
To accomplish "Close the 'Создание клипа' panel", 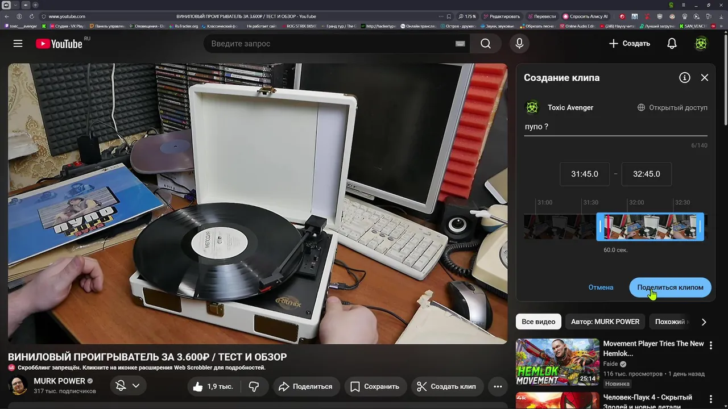I will pyautogui.click(x=705, y=78).
